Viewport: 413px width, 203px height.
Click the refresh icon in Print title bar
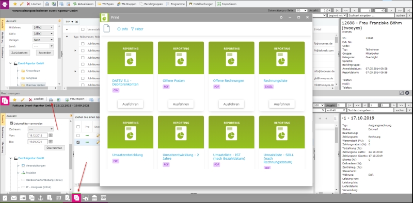(x=281, y=18)
